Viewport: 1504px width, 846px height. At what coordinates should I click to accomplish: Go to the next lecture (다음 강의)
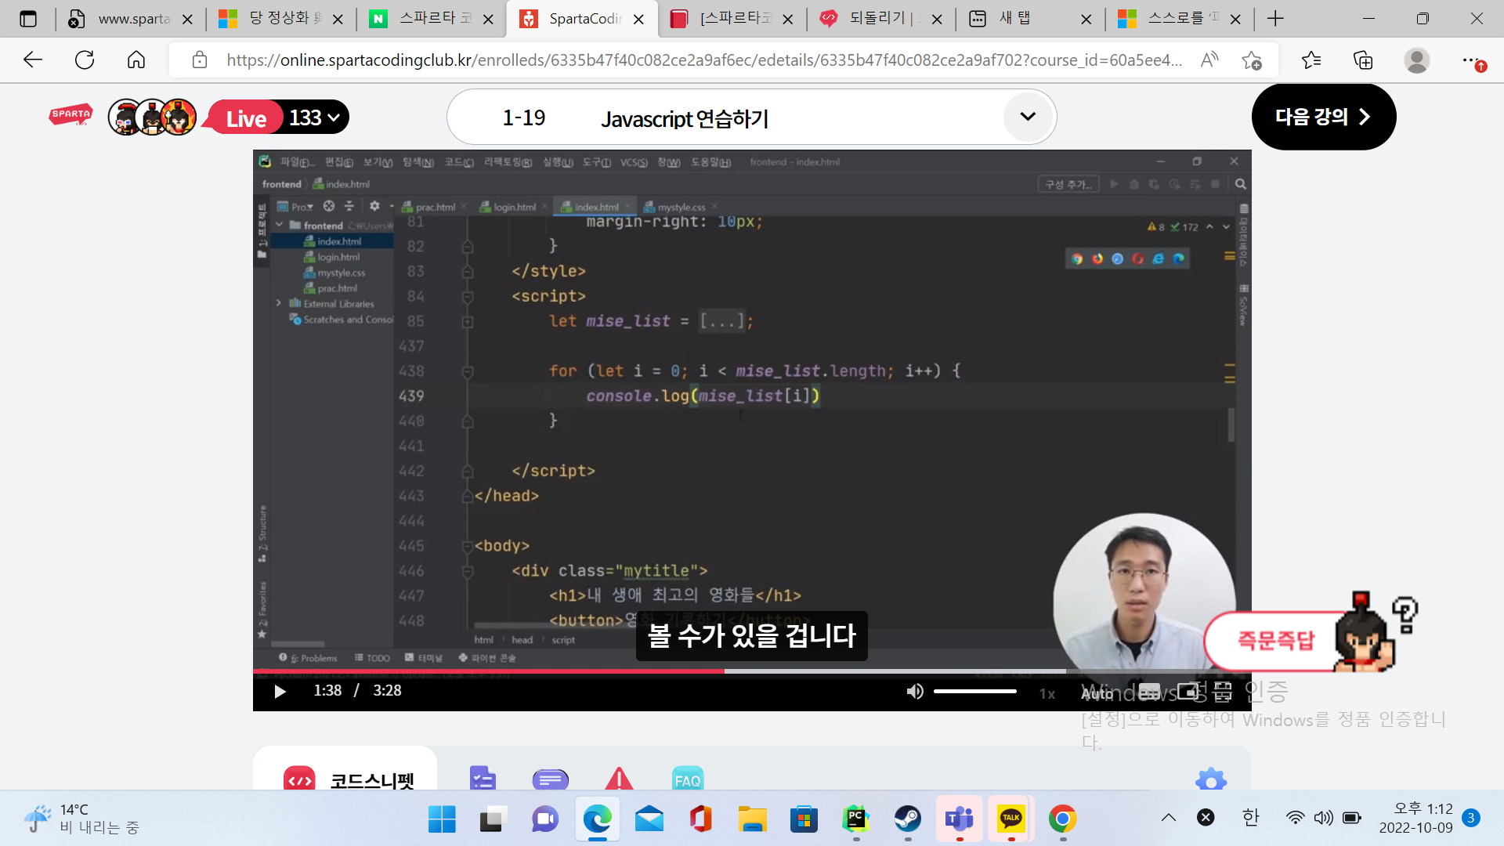pos(1324,117)
